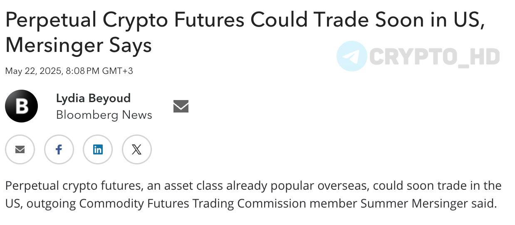Screen dimensions: 515x225
Task: Open the Bloomberg News source link
Action: coord(104,115)
